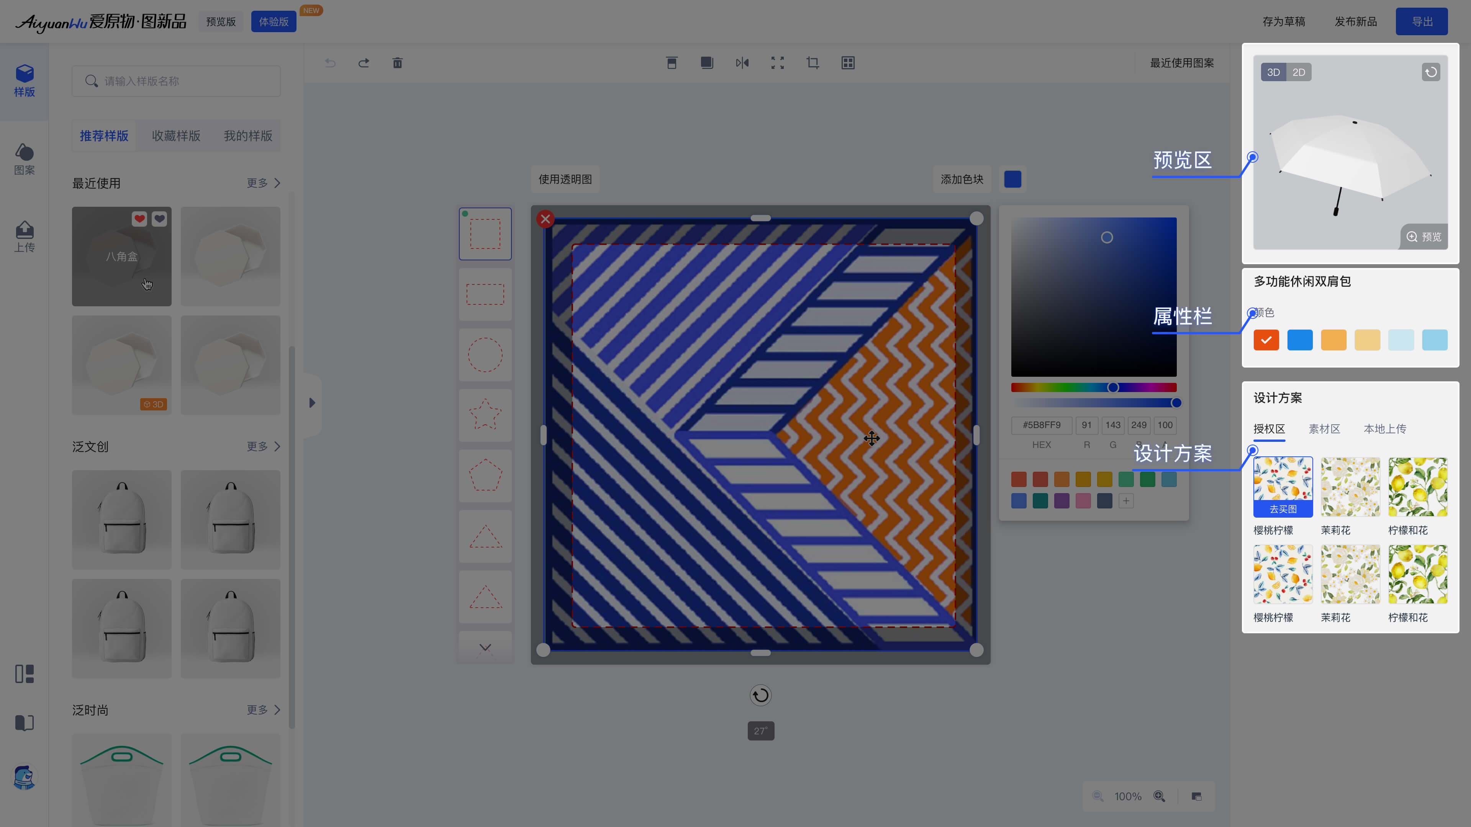Collapse left panel with arrow handle
Screen dimensions: 1471x827
tap(312, 403)
